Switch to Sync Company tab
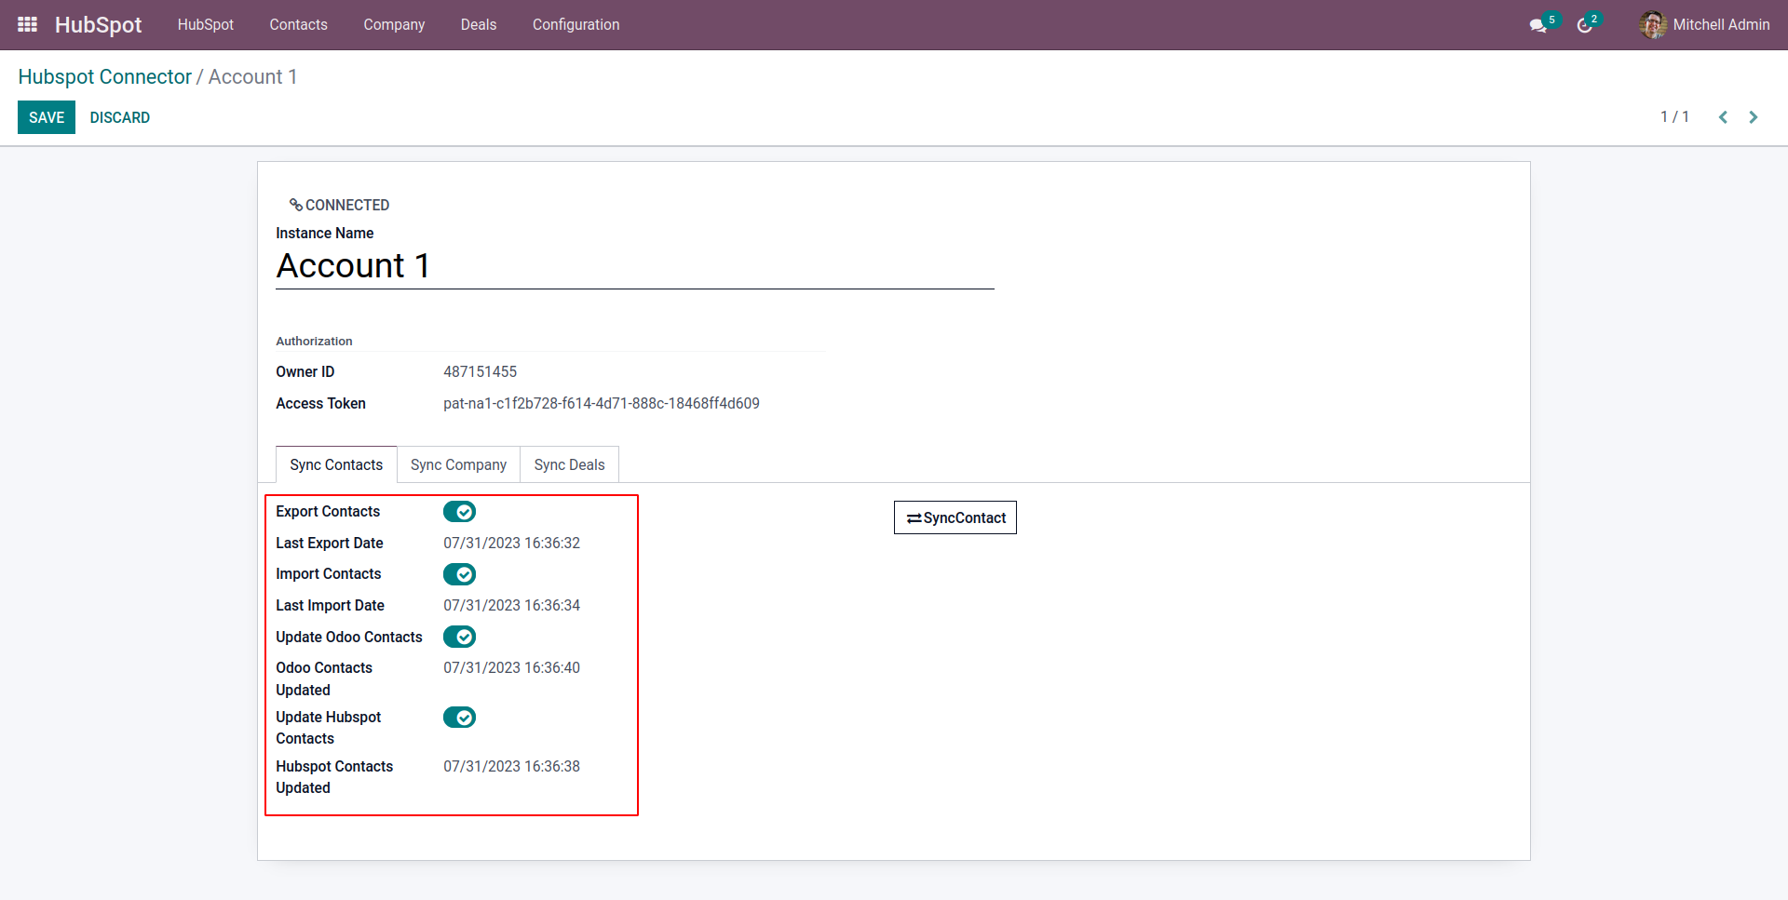 click(459, 464)
